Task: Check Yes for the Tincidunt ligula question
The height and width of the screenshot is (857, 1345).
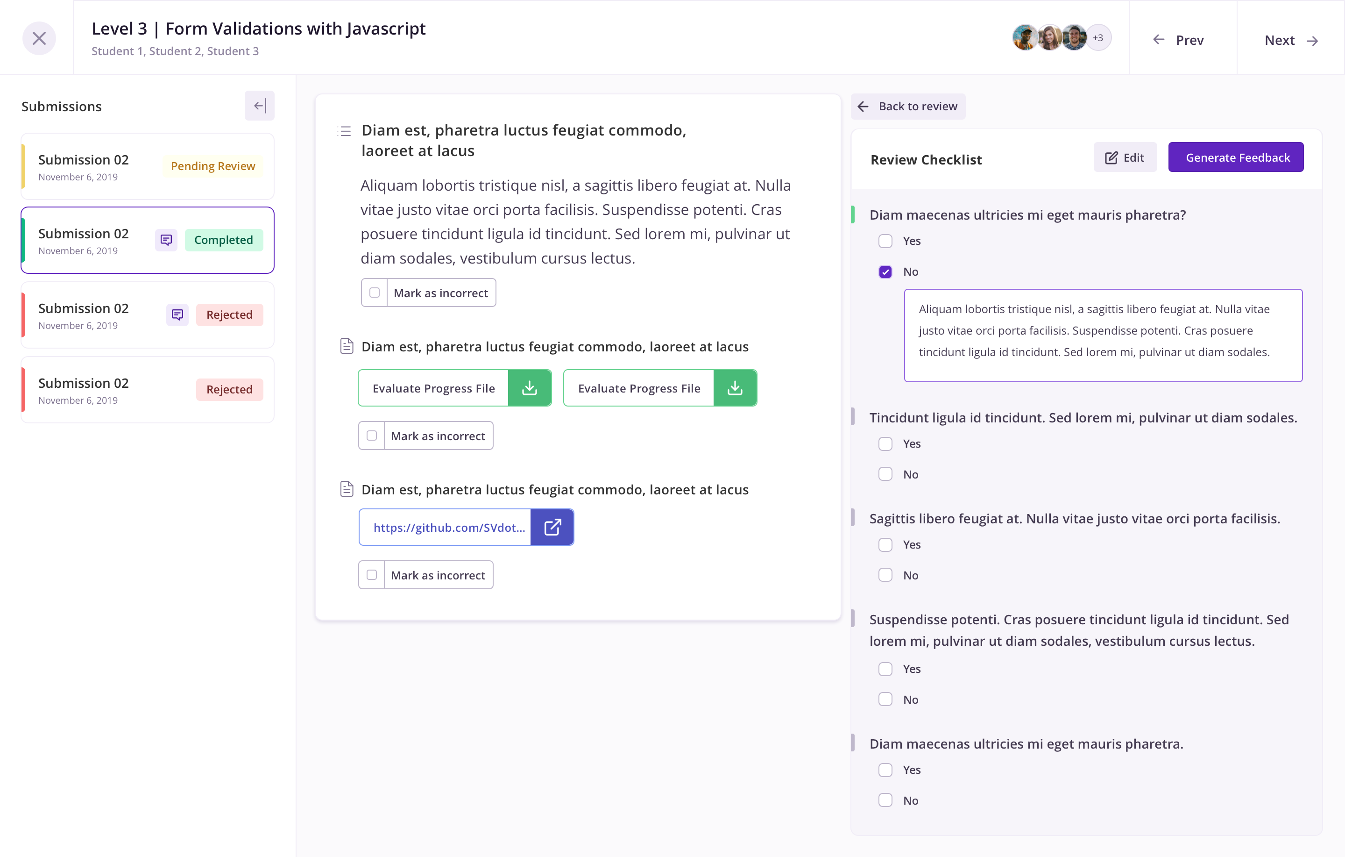Action: pos(885,443)
